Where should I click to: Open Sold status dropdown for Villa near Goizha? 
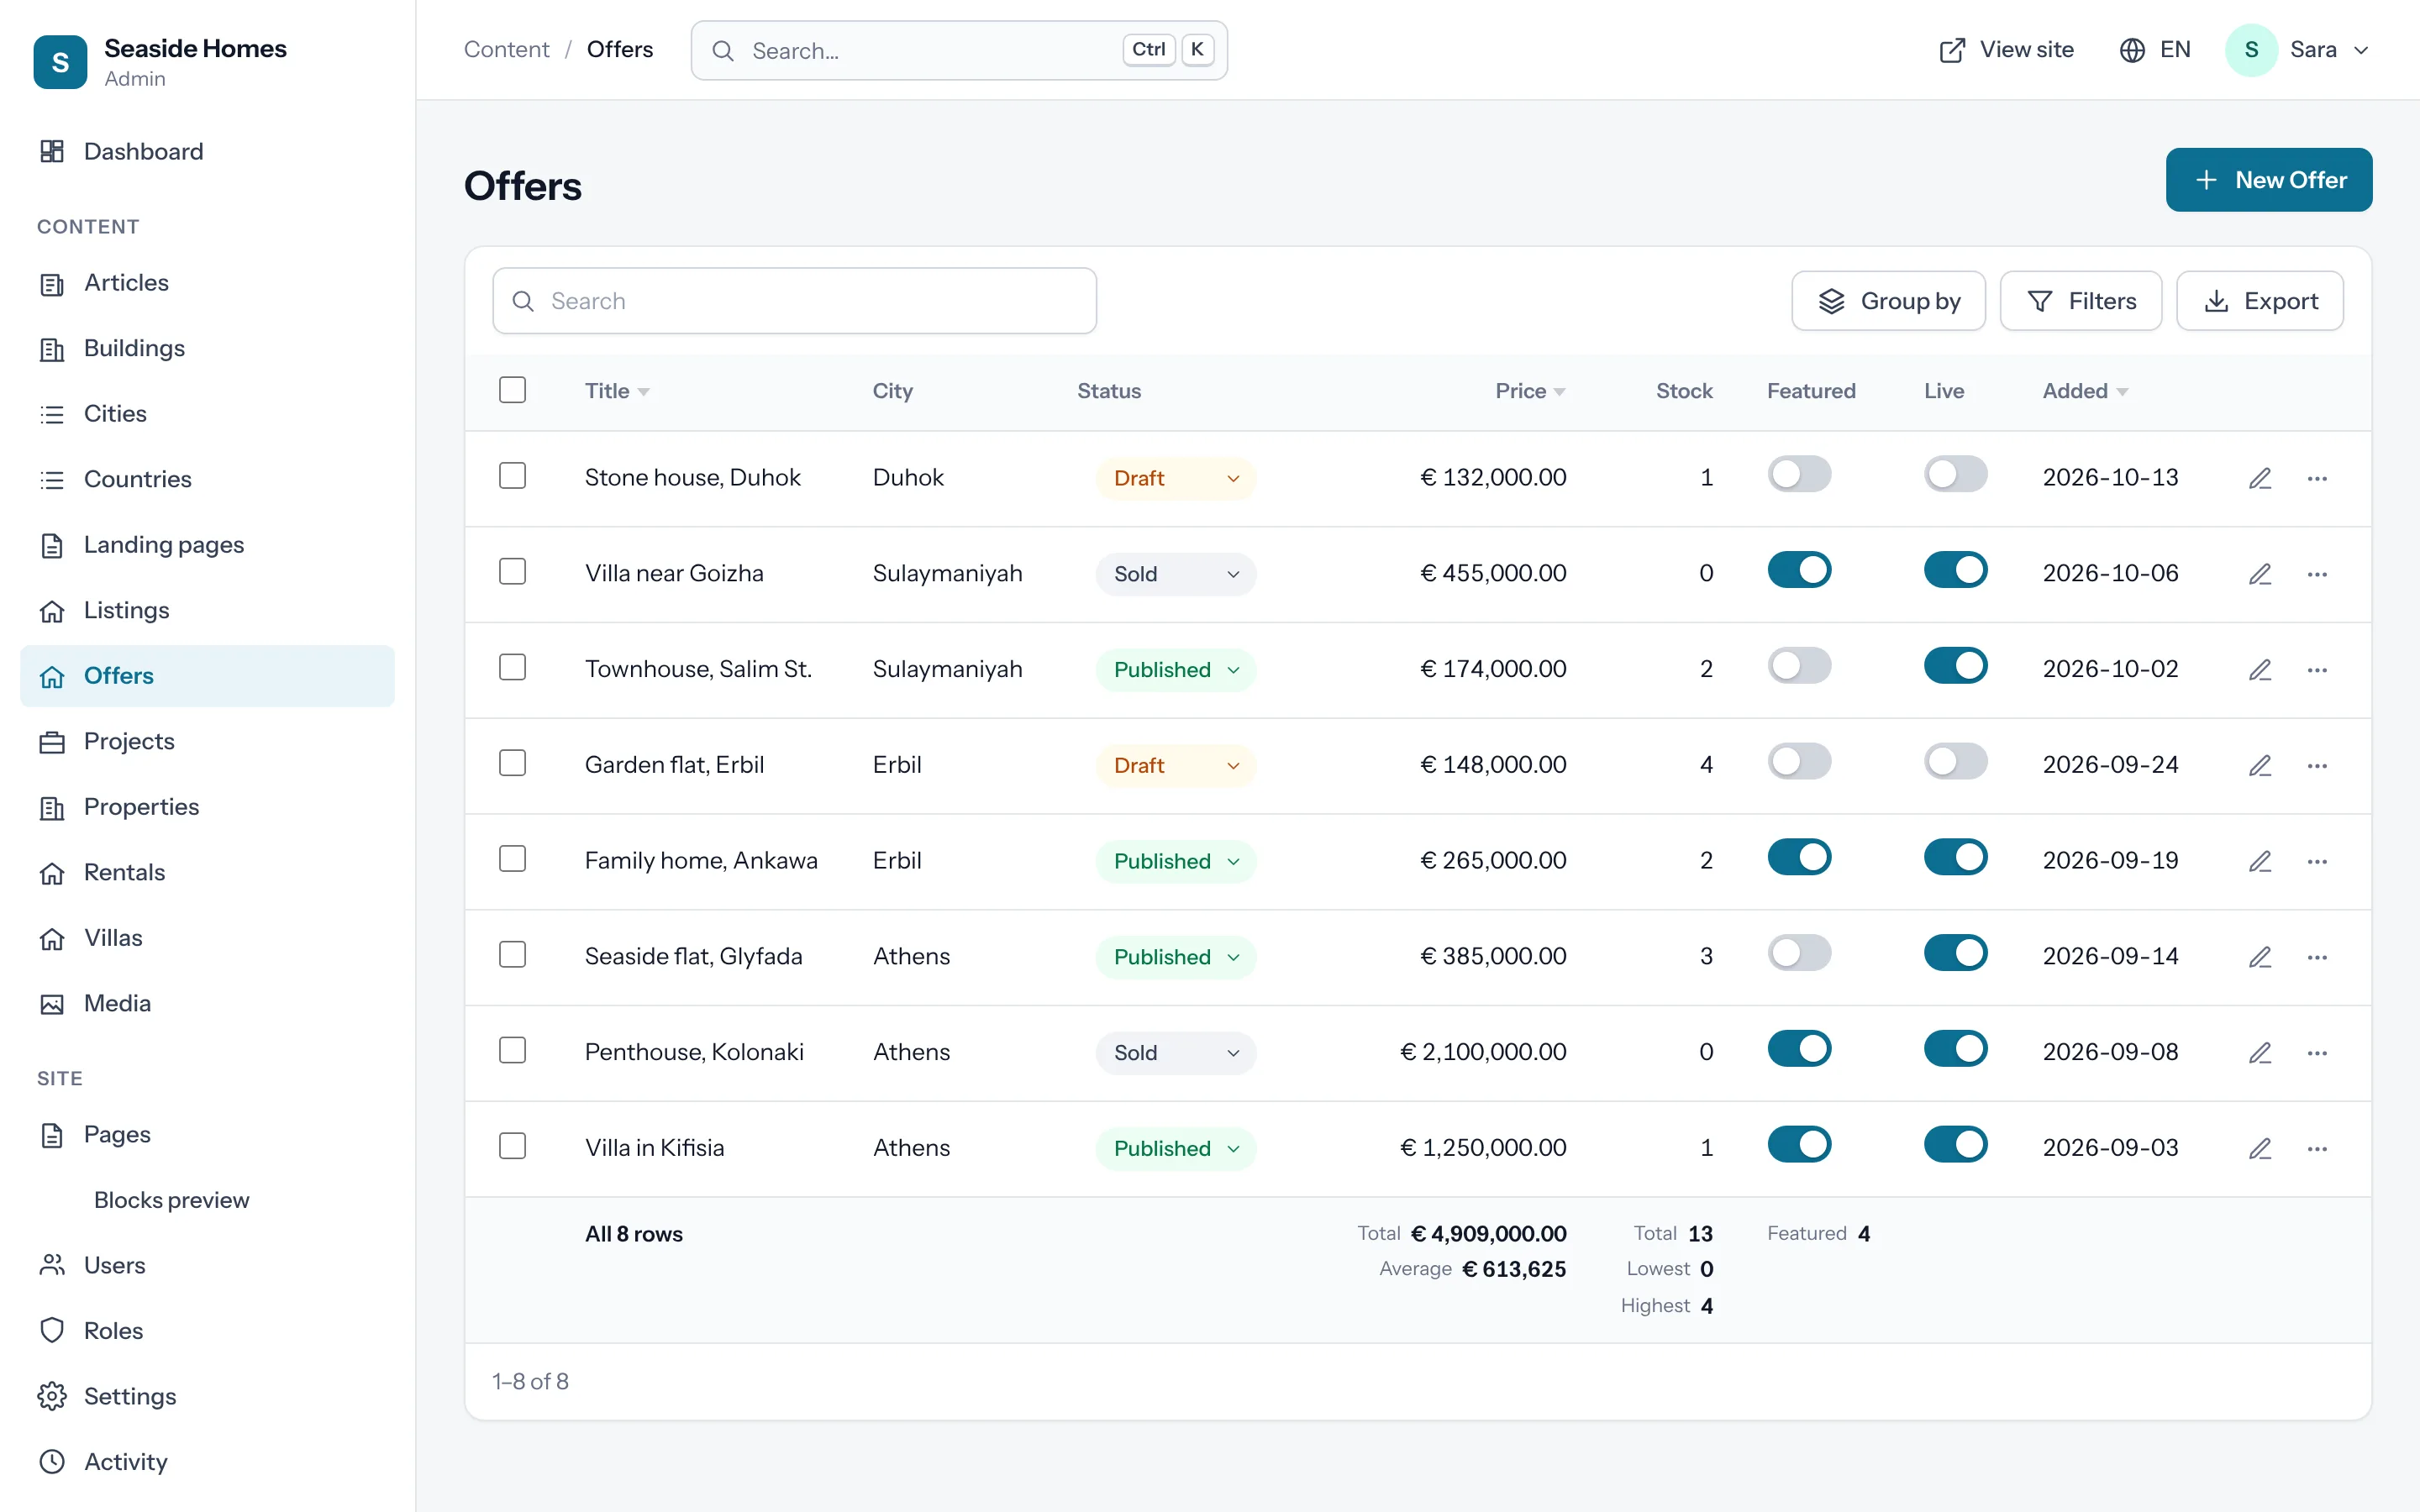coord(1176,574)
